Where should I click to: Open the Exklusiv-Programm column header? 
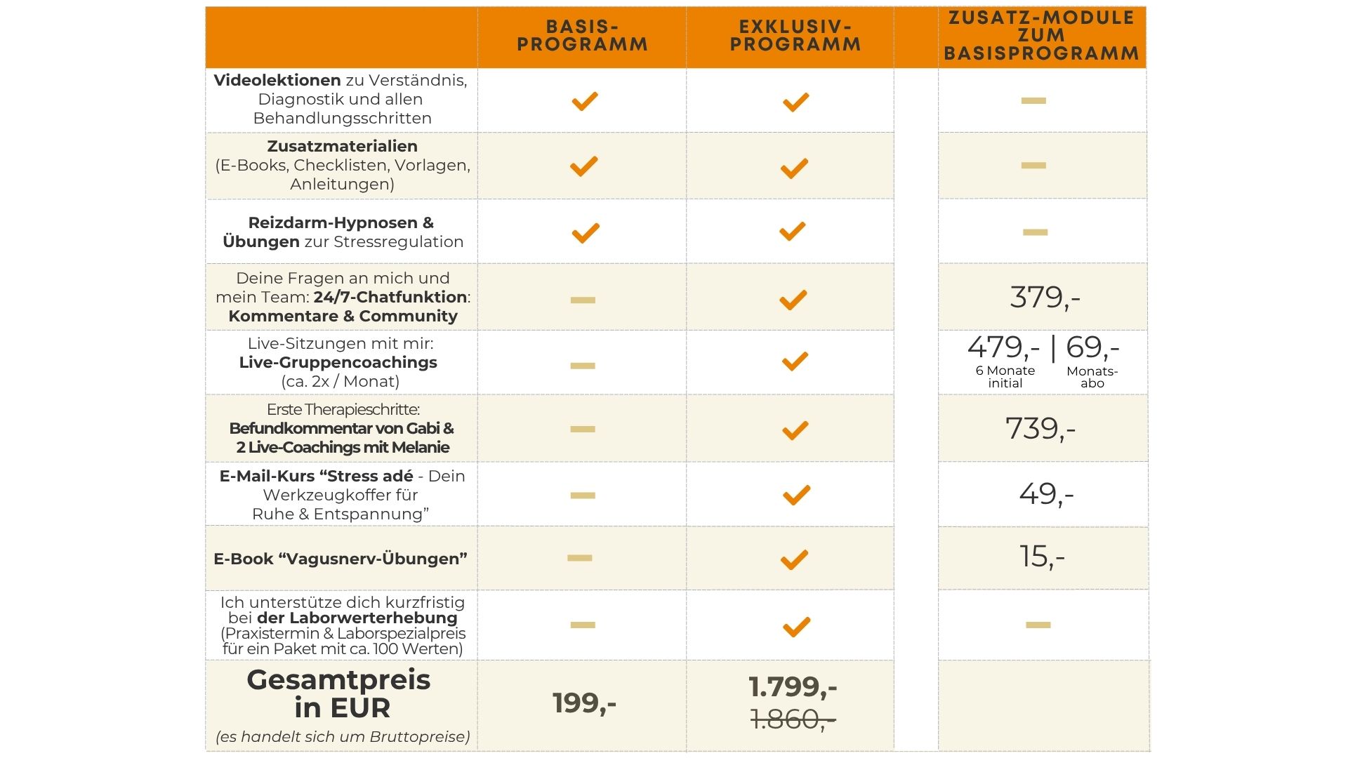click(795, 36)
